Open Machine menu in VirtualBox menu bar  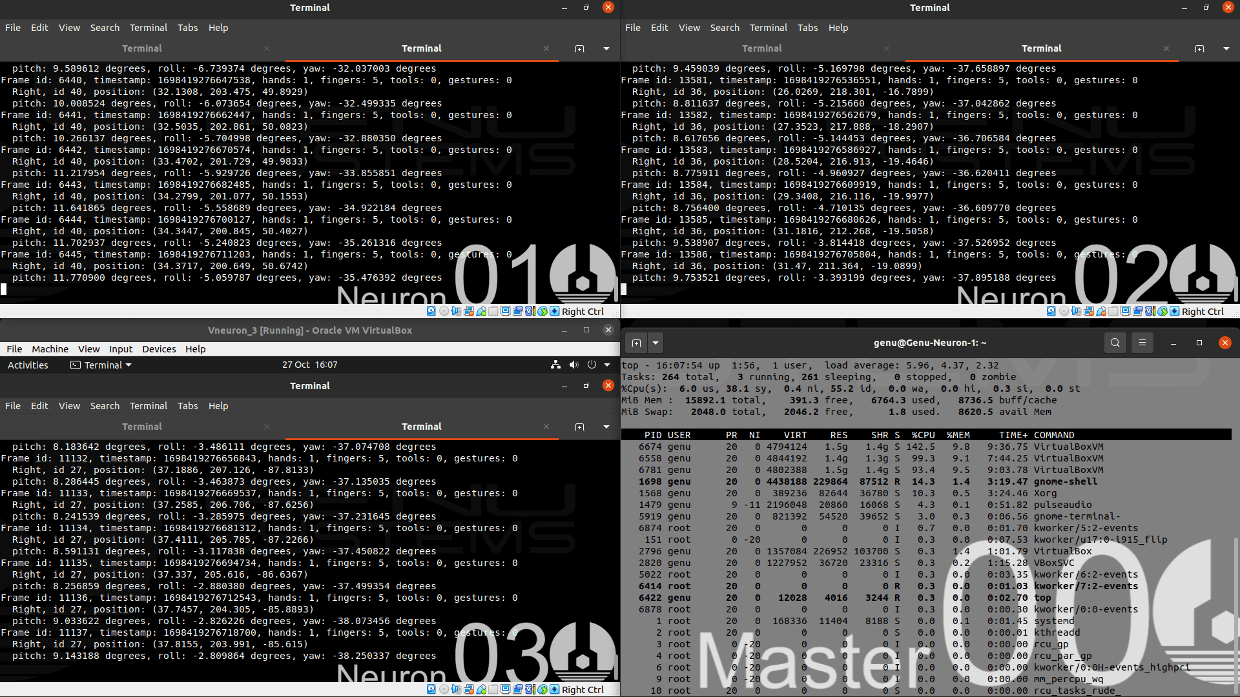[50, 348]
